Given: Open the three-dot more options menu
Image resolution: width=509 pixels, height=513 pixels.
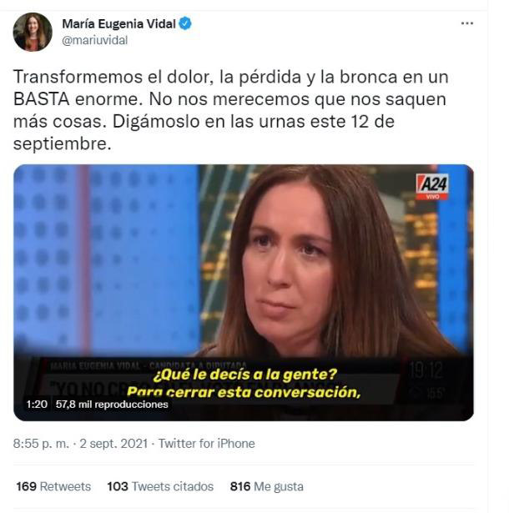Looking at the screenshot, I should (466, 23).
